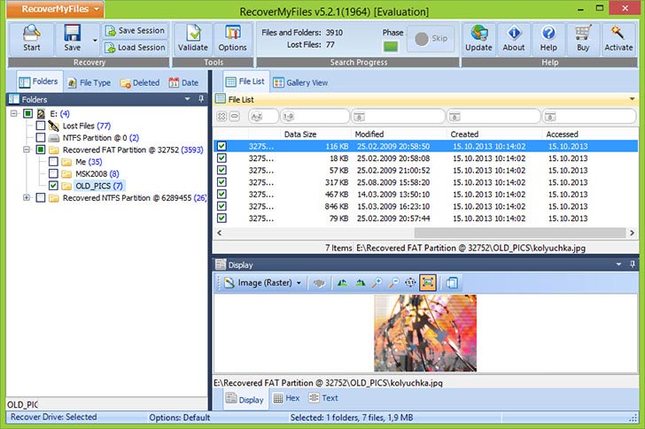Screen dimensions: 645x429
Task: Click the Save floppy disk icon
Action: tap(73, 34)
